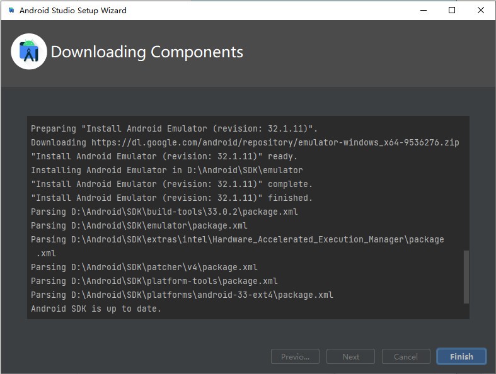The height and width of the screenshot is (374, 496).
Task: Click the disabled Previous button
Action: 295,356
